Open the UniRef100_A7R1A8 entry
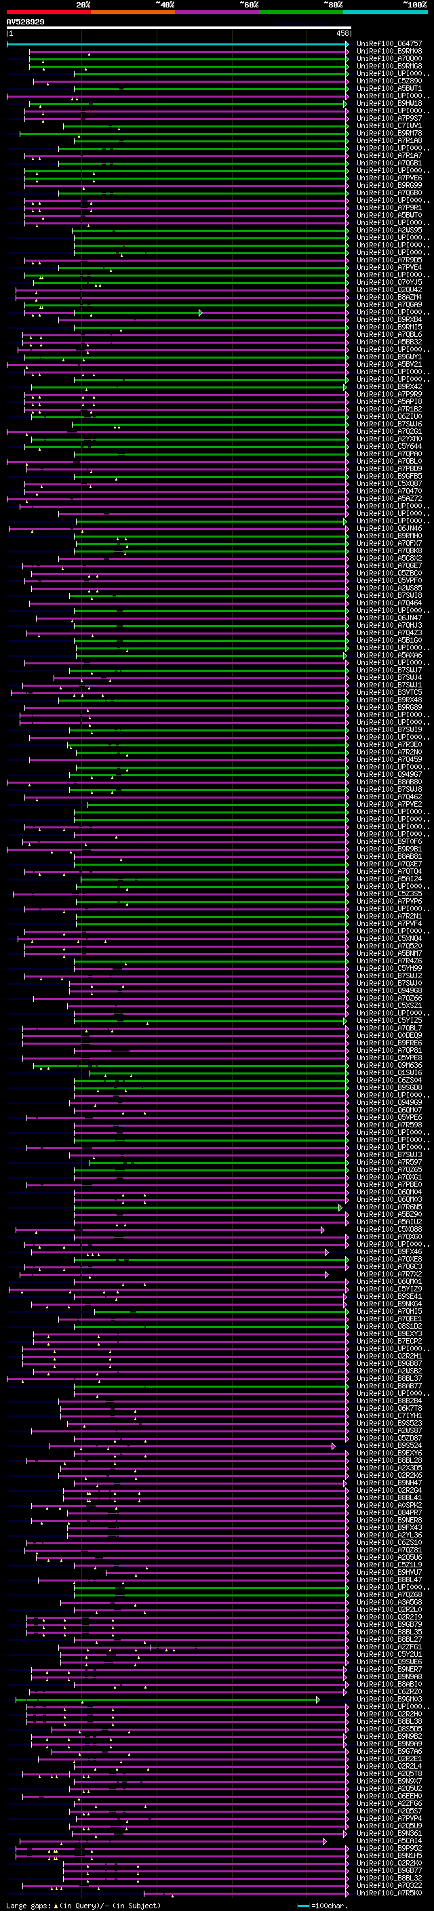This screenshot has height=1911, width=434. [x=389, y=140]
